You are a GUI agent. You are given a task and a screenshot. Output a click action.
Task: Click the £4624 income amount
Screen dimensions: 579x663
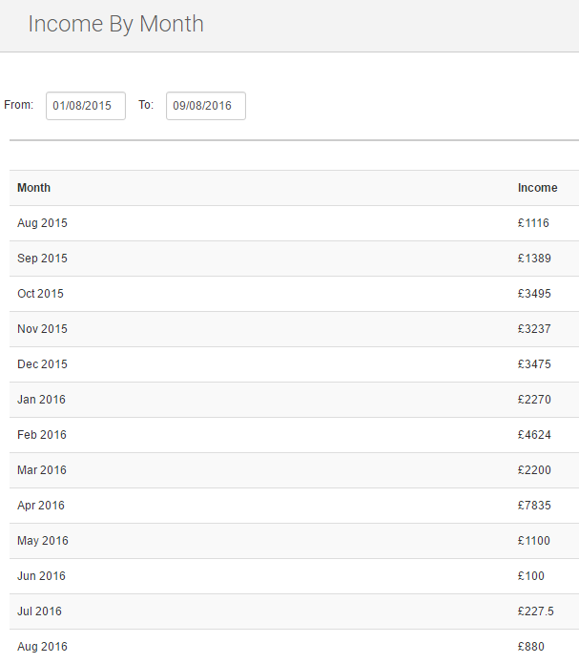pos(534,435)
